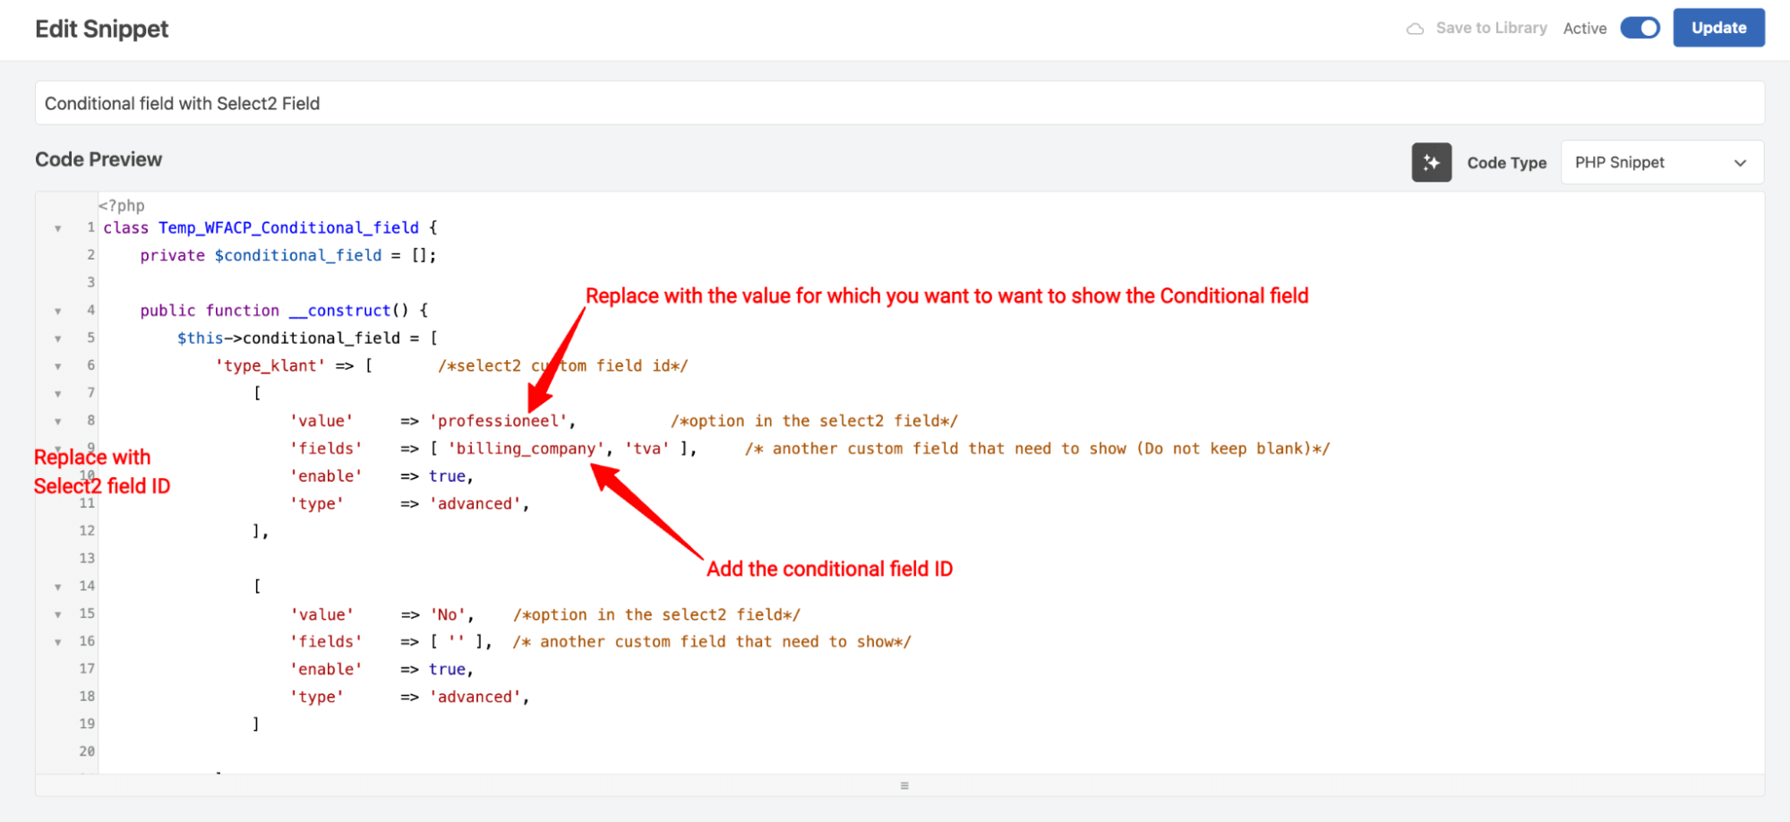Open the PHP Snippet code type dropdown
1790x822 pixels.
click(1662, 162)
